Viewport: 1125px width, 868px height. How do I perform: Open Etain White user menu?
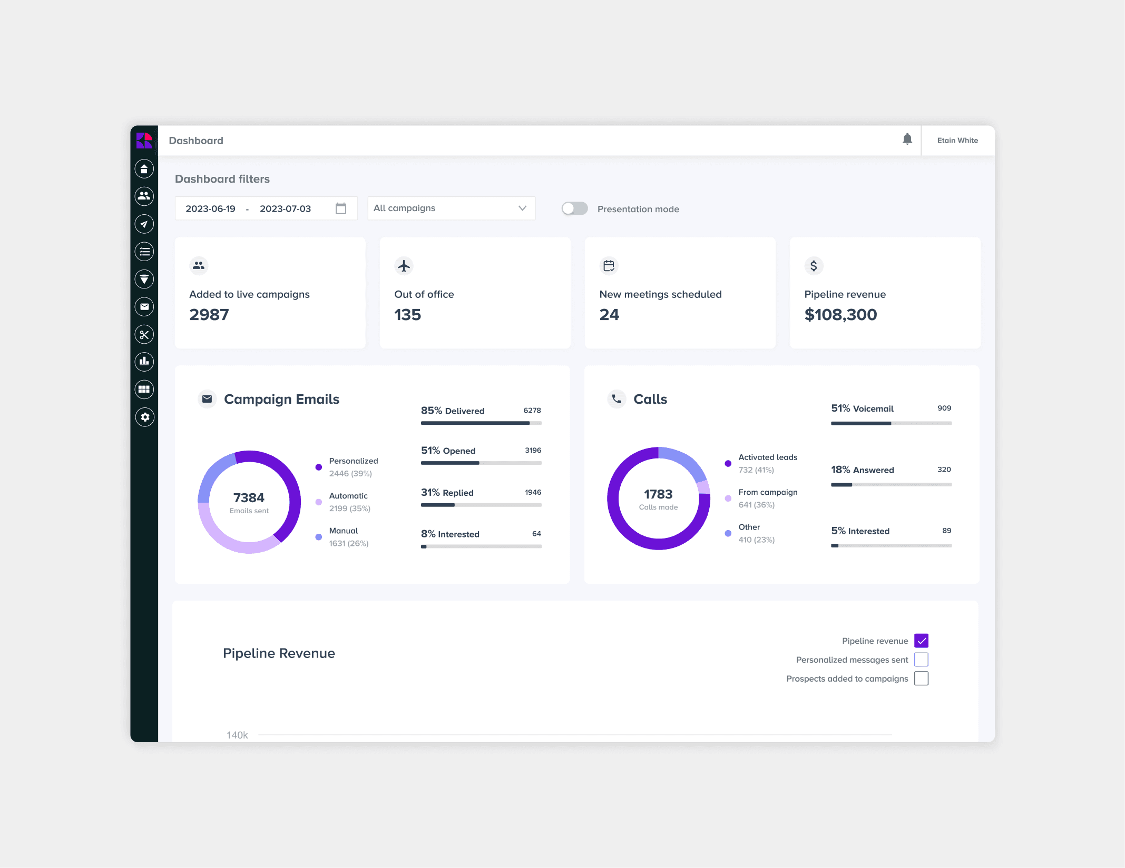[x=957, y=141]
